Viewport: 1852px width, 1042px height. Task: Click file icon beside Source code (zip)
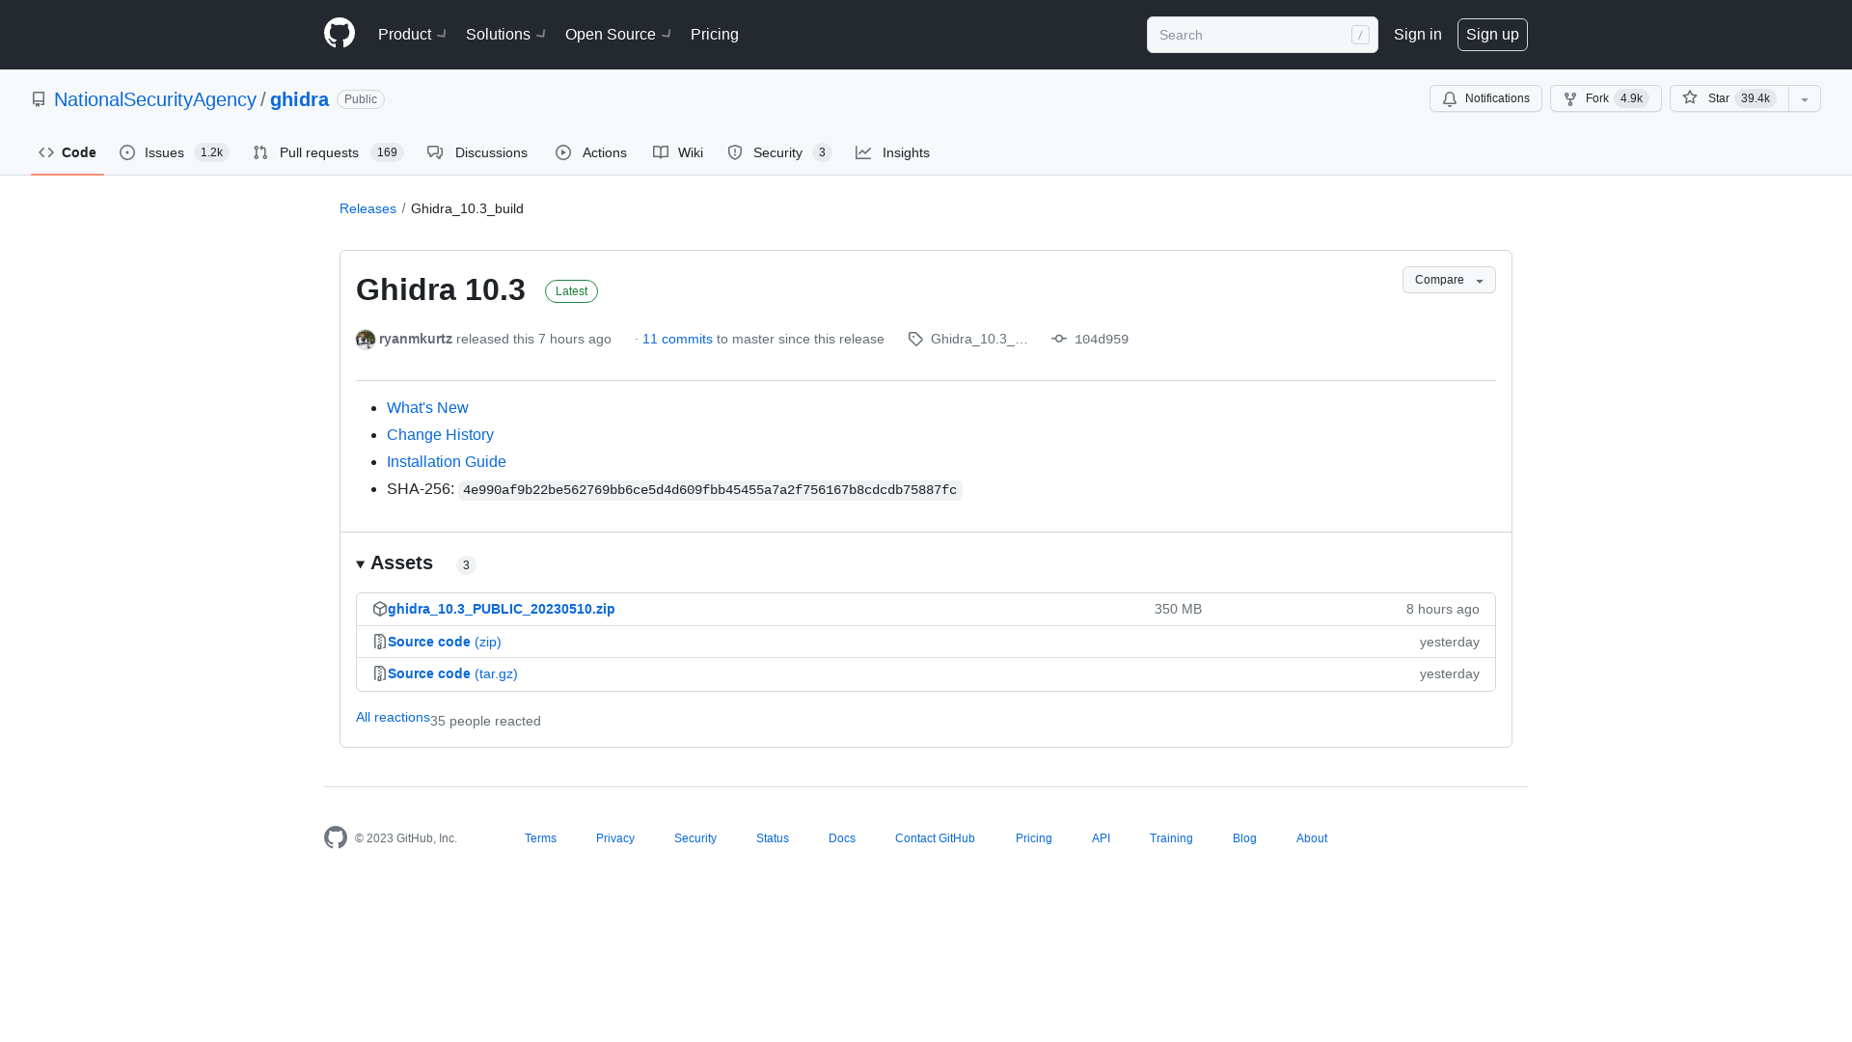pos(380,642)
